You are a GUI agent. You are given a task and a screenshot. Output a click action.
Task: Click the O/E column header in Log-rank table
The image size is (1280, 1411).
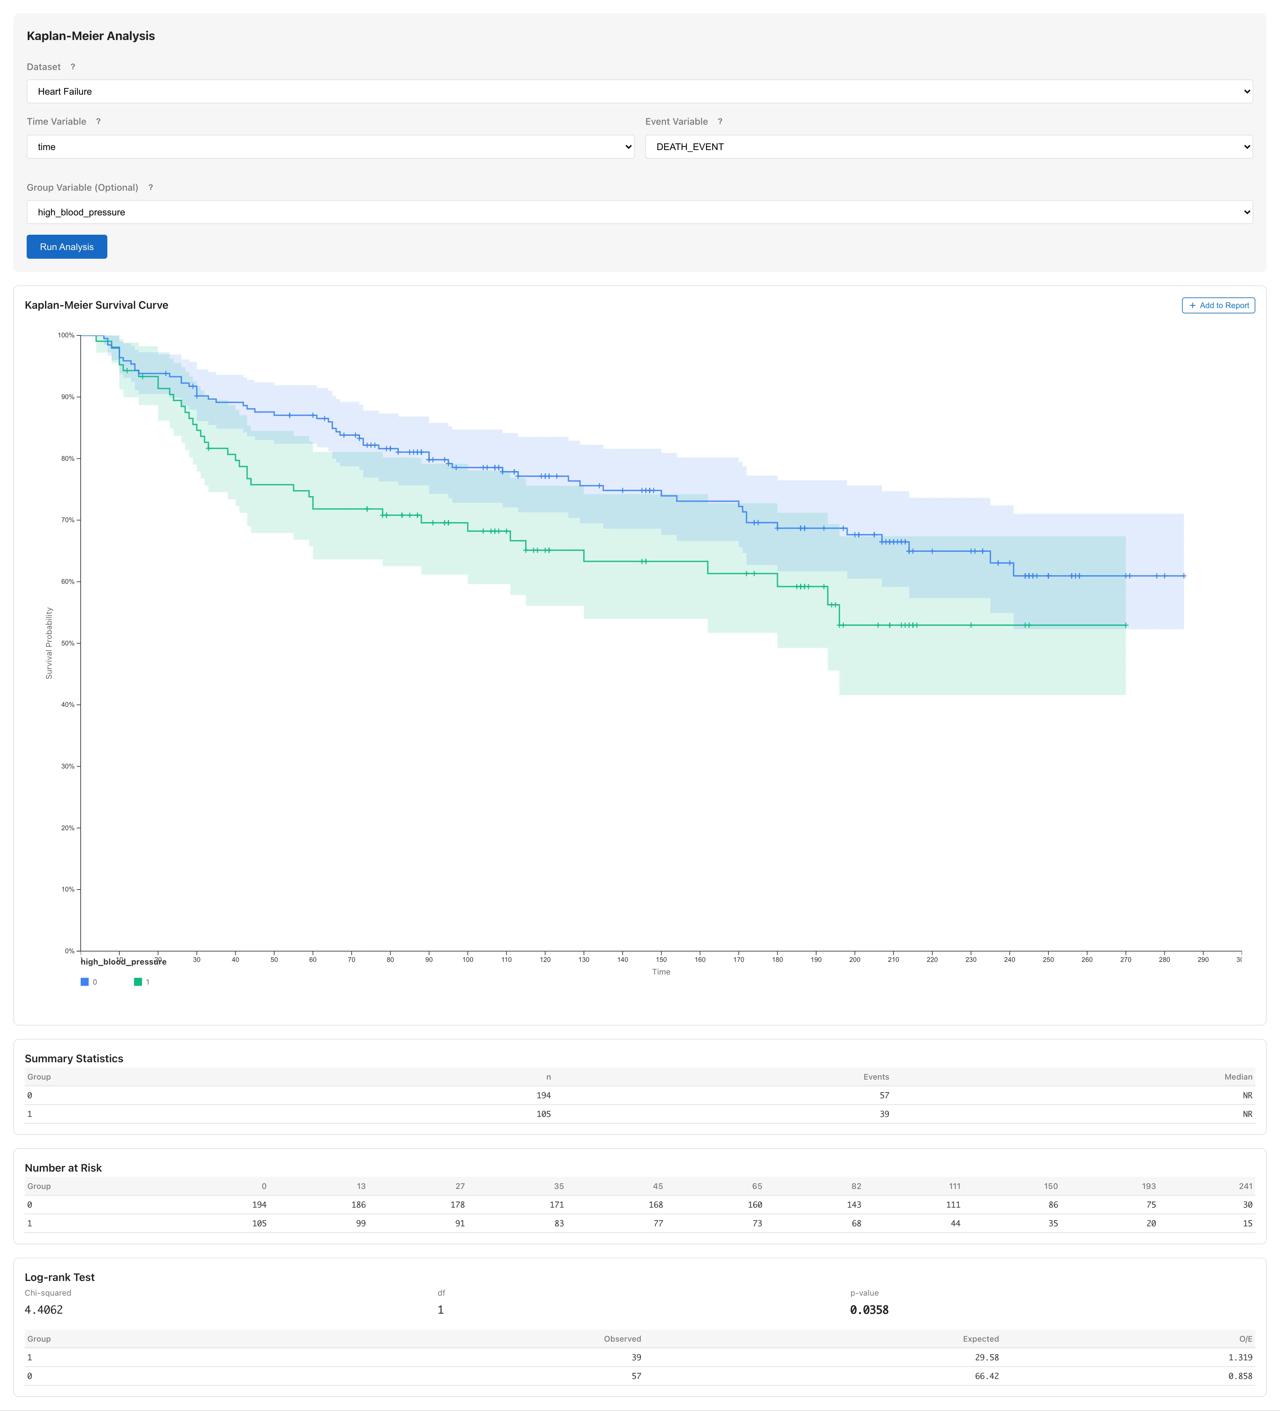click(x=1245, y=1339)
